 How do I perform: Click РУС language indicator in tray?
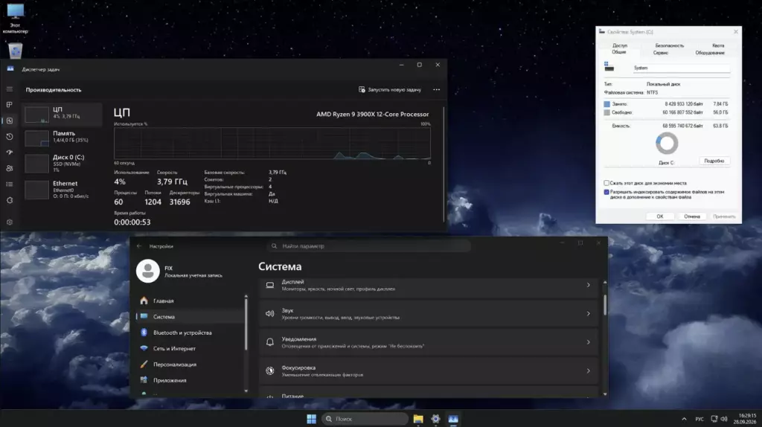pos(699,419)
